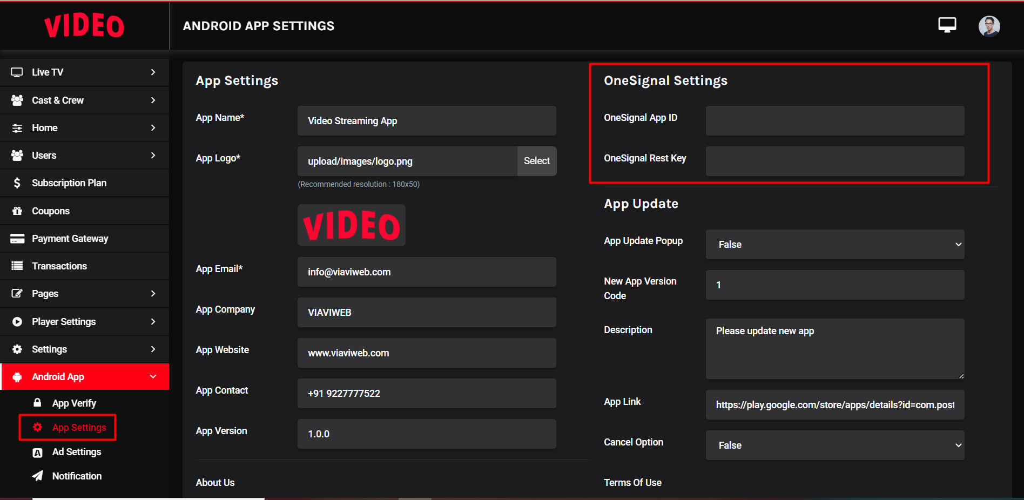Collapse the Android App menu chevron
This screenshot has height=500, width=1024.
(153, 377)
